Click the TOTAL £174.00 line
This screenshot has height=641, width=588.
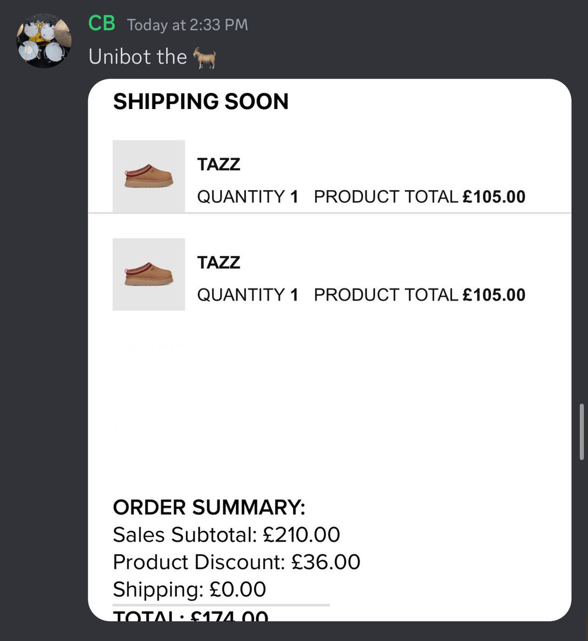[191, 616]
